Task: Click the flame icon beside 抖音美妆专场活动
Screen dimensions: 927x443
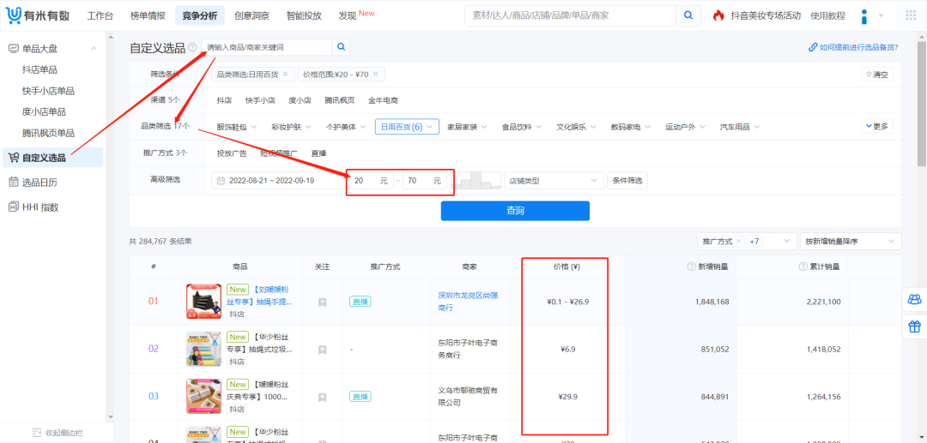Action: point(718,15)
